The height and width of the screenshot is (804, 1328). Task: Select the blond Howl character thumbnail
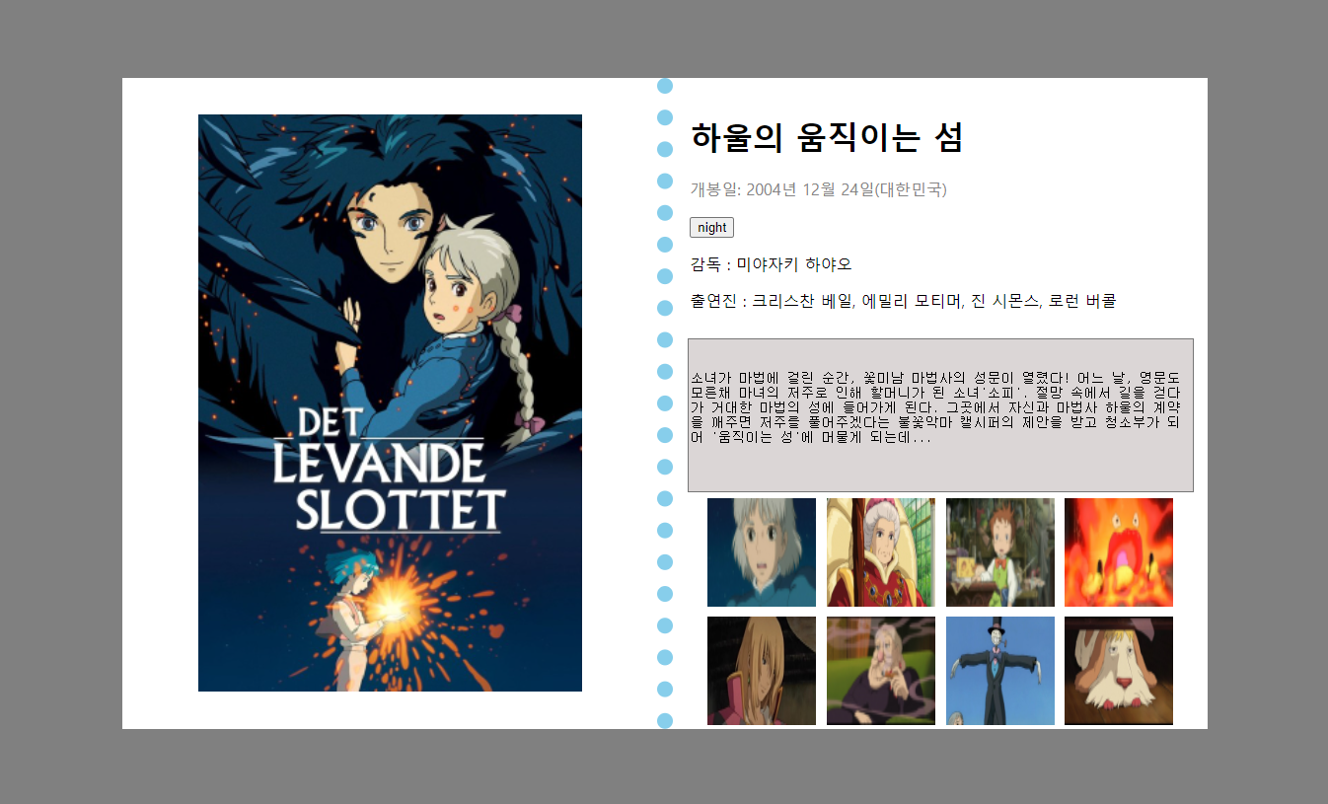tap(762, 671)
